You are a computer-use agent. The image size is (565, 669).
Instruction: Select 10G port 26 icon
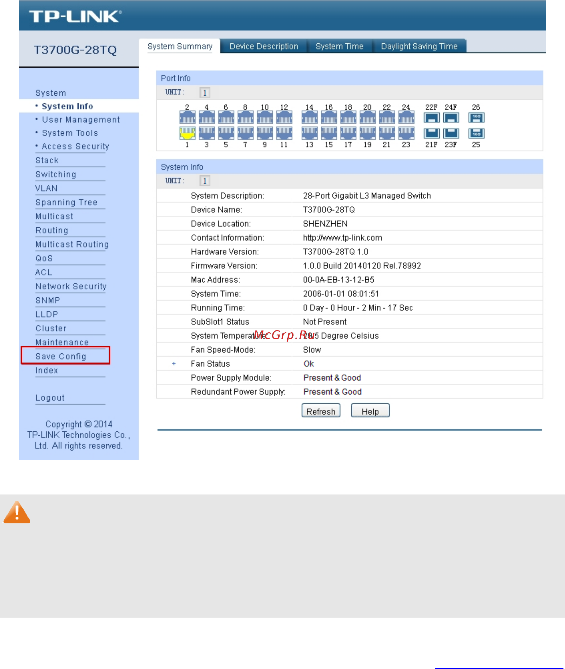[x=476, y=118]
